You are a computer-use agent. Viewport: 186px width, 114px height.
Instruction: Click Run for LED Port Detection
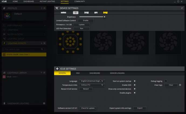[x=82, y=28]
